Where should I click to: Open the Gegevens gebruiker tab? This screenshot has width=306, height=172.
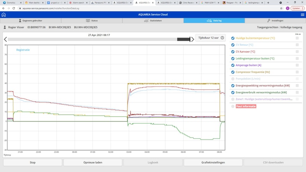[x=31, y=21]
